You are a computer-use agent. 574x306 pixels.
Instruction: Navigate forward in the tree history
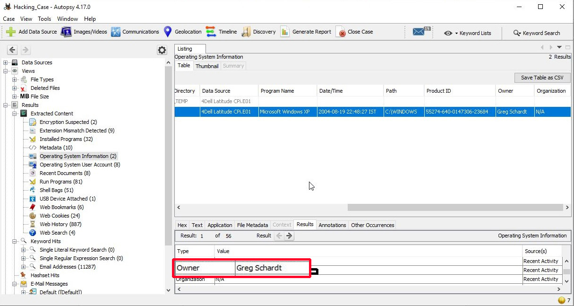pos(26,50)
